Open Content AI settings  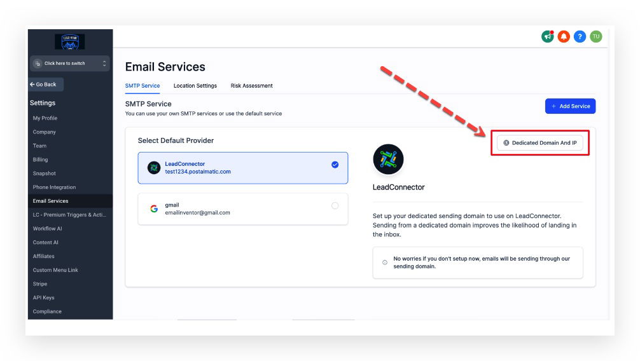pyautogui.click(x=45, y=242)
